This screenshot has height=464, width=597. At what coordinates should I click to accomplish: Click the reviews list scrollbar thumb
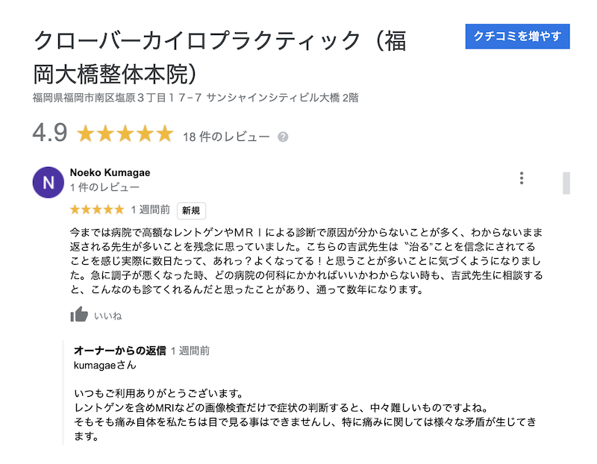click(566, 183)
